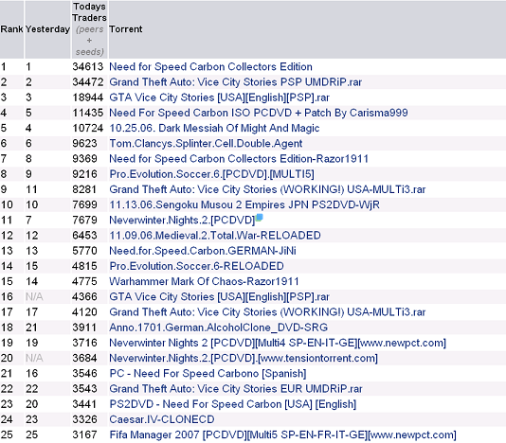Click the small icon beside Neverwinter.Nights.2.[PCDVD]
Image resolution: width=506 pixels, height=443 pixels.
[259, 218]
